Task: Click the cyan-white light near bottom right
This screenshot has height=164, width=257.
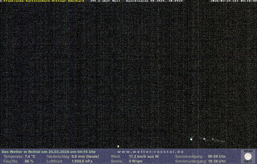Action: coord(191,139)
